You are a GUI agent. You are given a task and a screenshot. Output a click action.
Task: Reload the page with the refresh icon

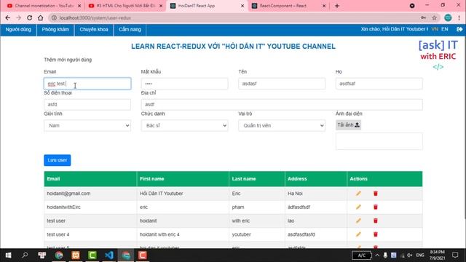tap(29, 17)
